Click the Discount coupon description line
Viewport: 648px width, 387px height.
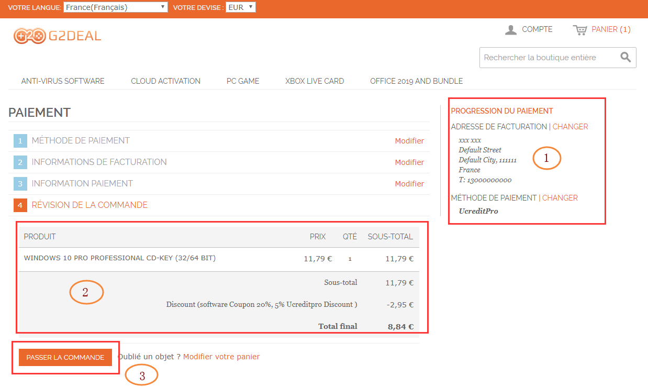pyautogui.click(x=262, y=305)
